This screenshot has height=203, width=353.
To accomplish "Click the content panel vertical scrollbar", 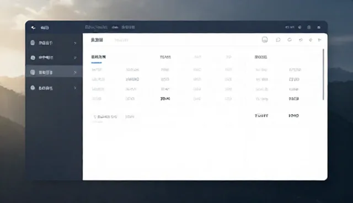I will click(324, 74).
